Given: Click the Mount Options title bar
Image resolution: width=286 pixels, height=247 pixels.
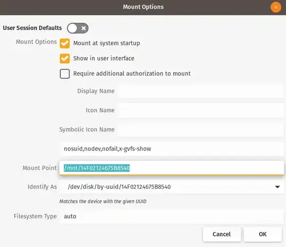Looking at the screenshot, I should click(x=143, y=7).
